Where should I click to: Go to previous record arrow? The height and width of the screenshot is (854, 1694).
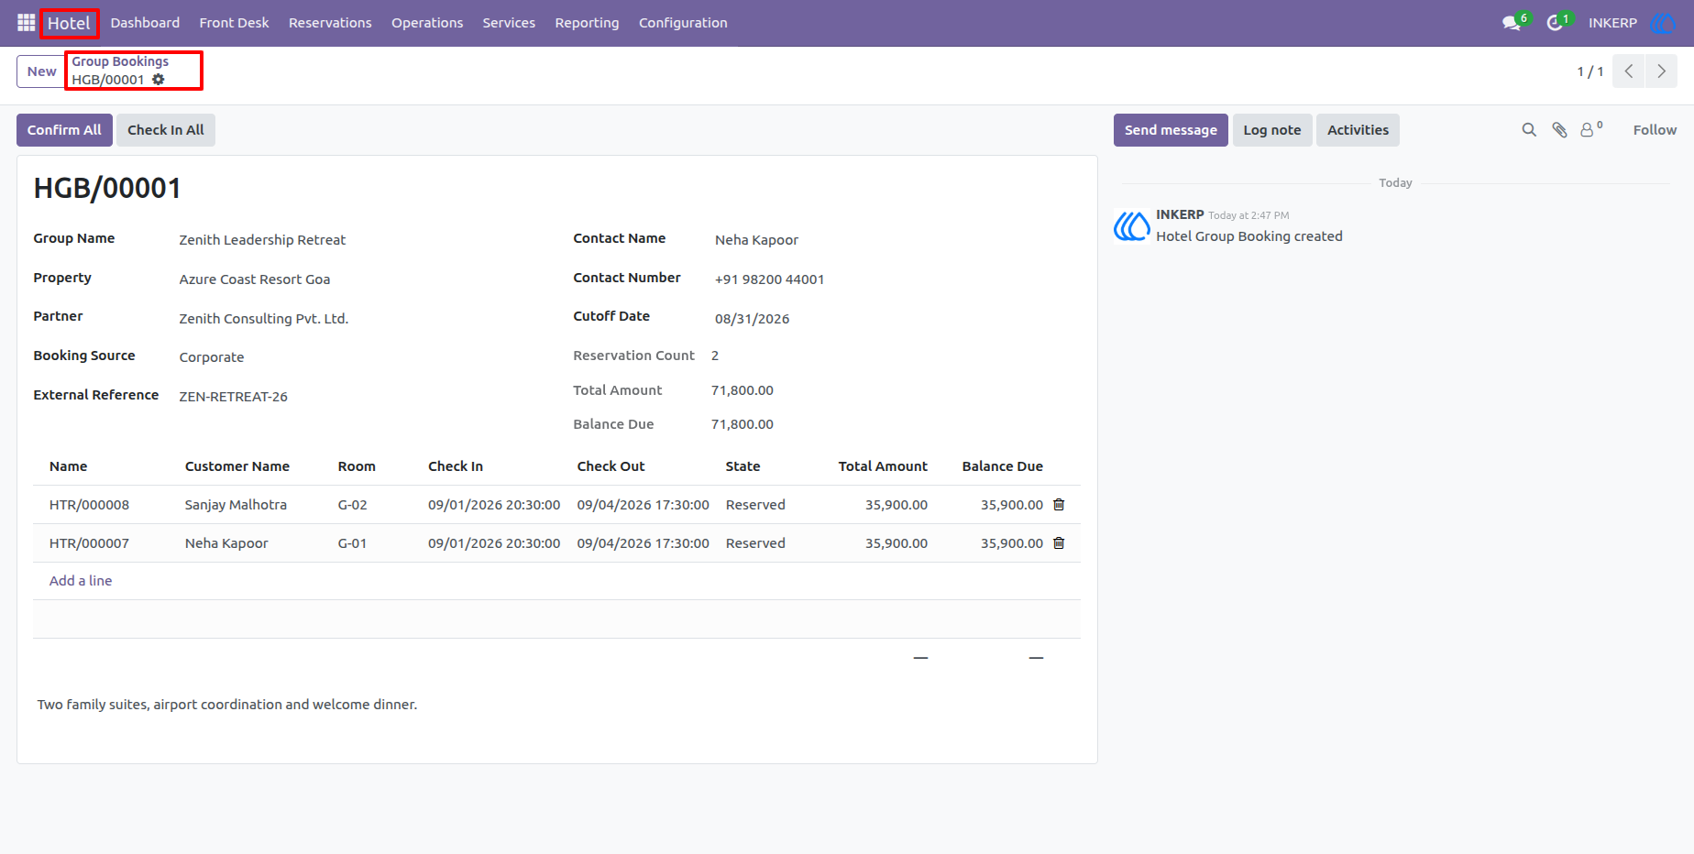pos(1629,71)
